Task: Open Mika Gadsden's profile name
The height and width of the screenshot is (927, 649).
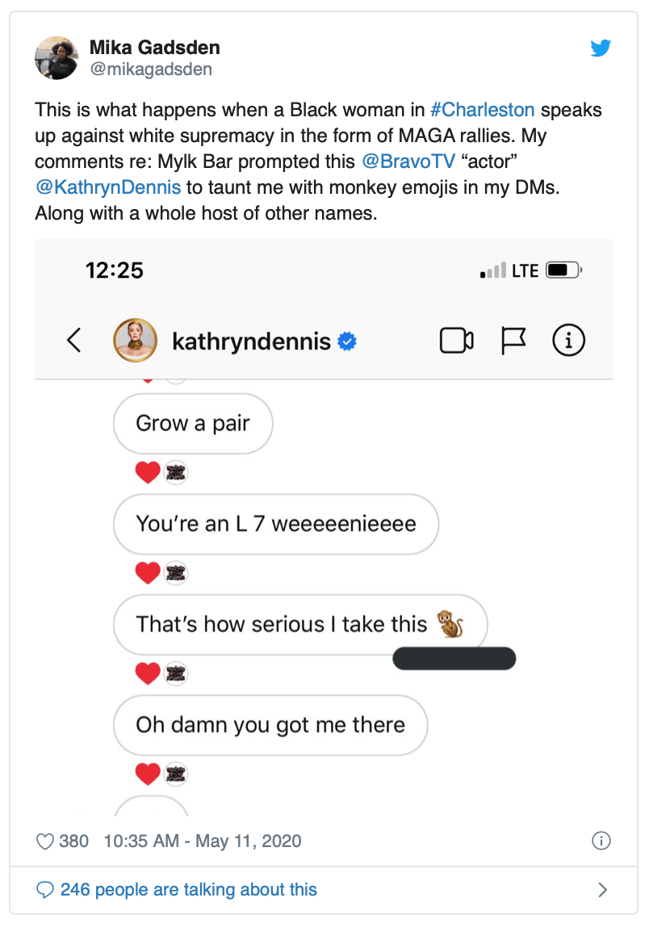Action: tap(154, 48)
